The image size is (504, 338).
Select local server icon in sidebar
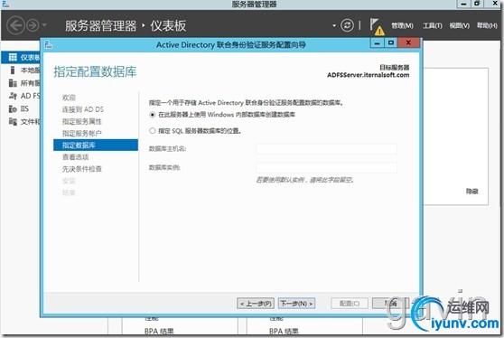pos(13,70)
